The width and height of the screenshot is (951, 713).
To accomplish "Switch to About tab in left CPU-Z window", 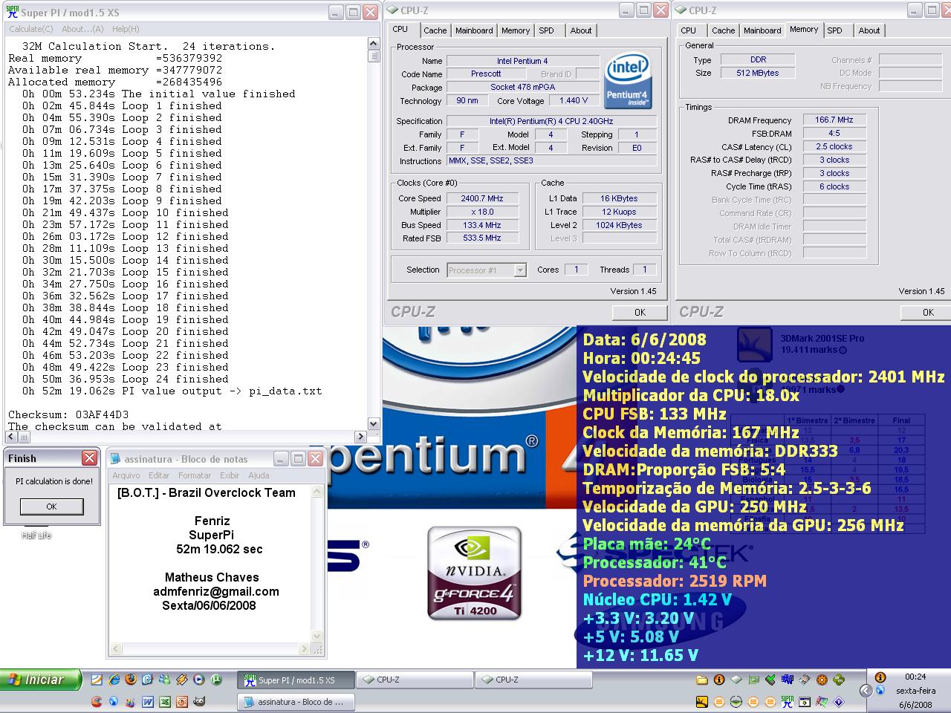I will click(581, 30).
